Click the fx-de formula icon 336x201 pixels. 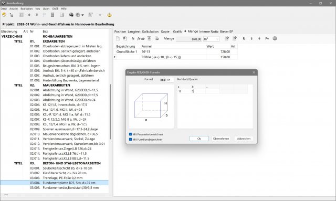[x=141, y=38]
